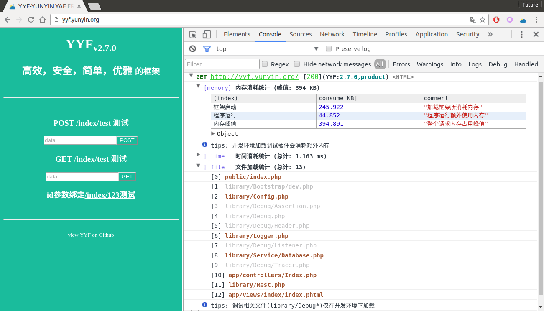Click the library/Service/Database.php entry
544x311 pixels.
[x=274, y=255]
